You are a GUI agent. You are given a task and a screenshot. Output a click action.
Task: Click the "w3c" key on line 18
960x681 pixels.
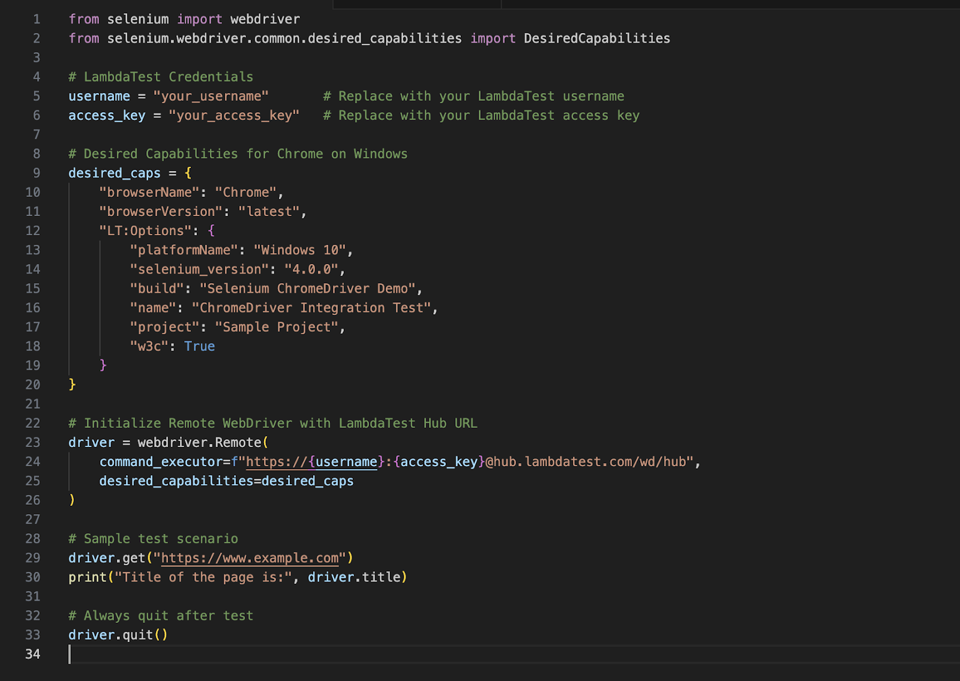149,346
